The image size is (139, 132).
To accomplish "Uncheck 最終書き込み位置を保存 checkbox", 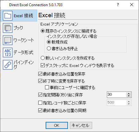I will [40, 74].
